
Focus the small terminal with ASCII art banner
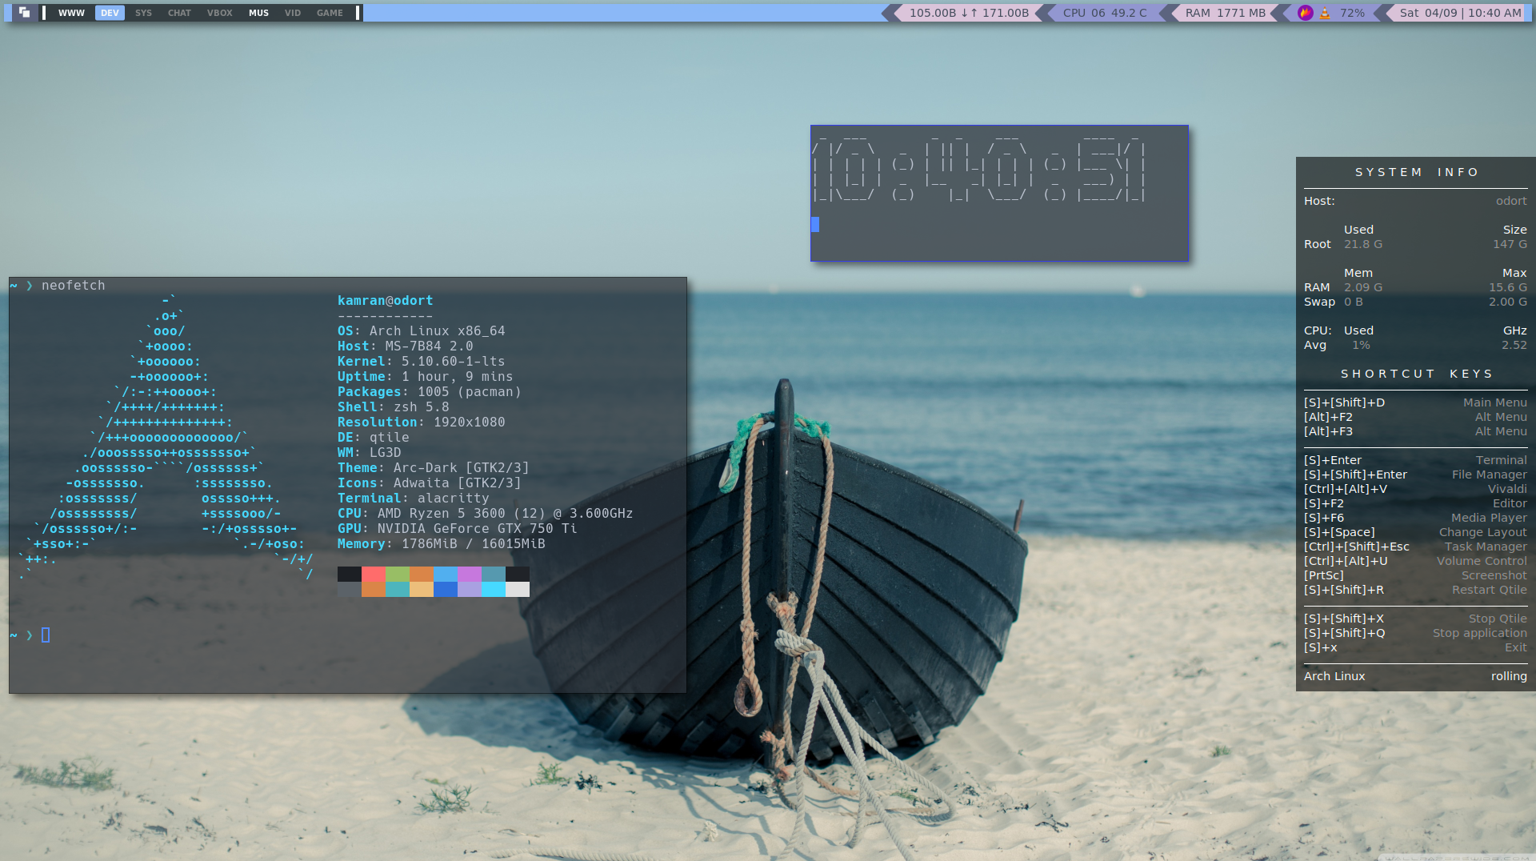(999, 193)
